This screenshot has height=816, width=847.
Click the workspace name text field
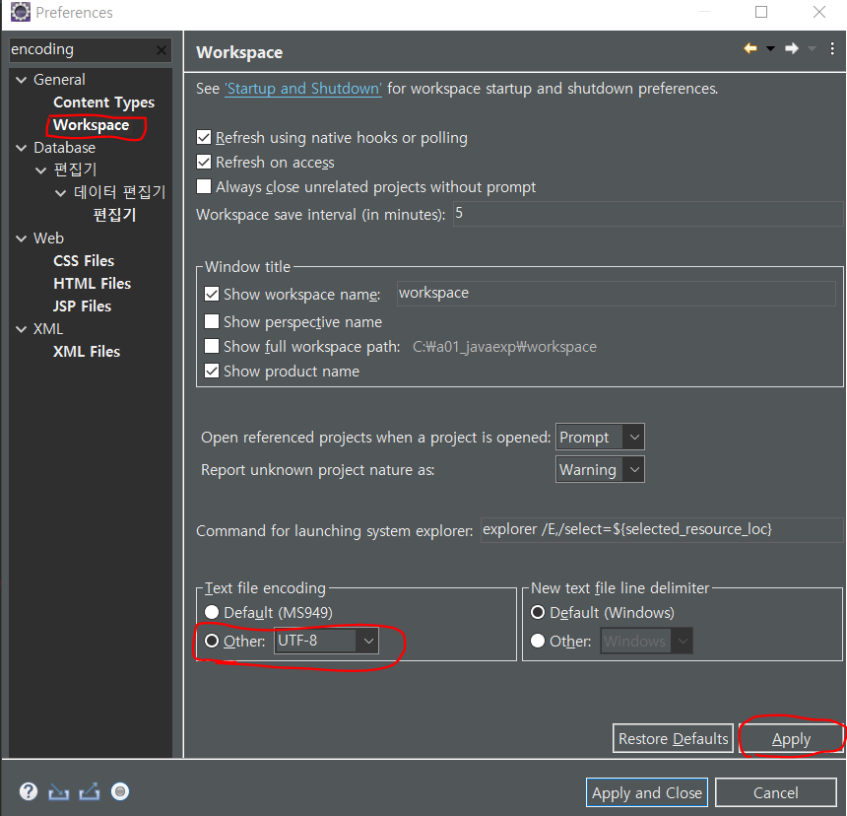(617, 294)
